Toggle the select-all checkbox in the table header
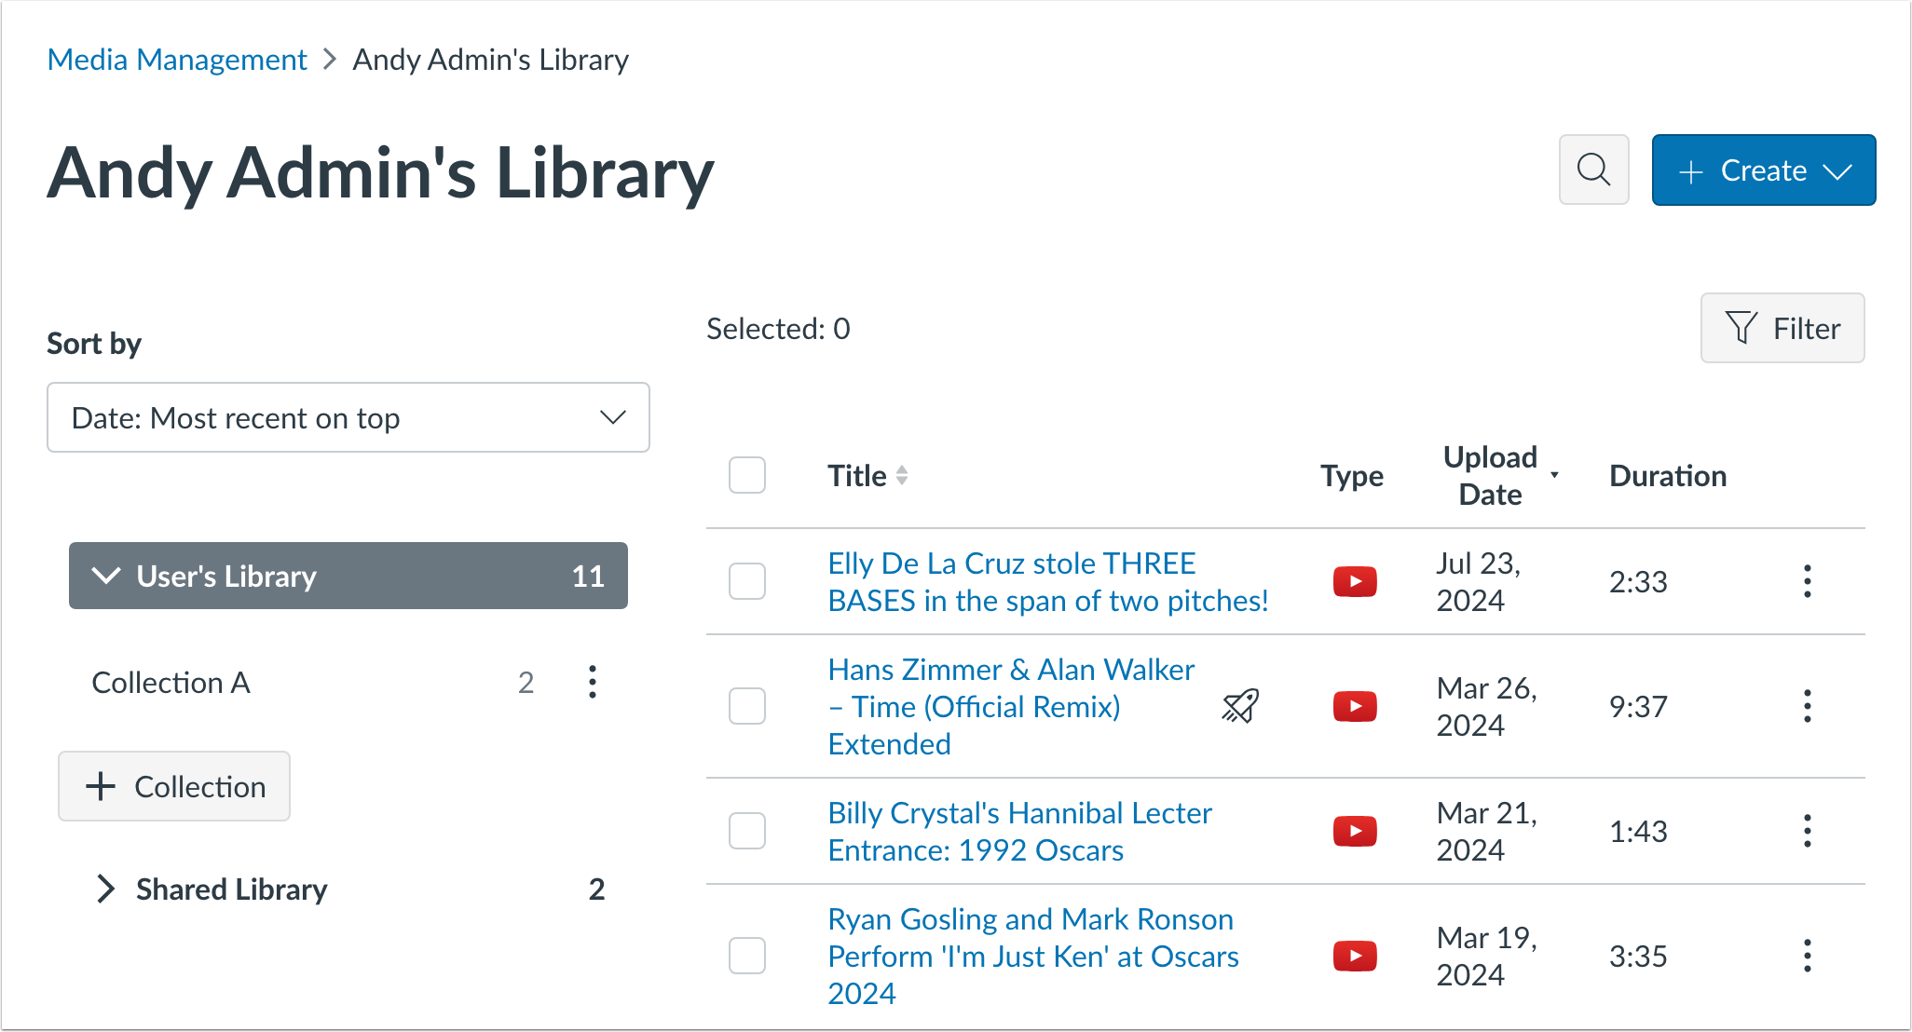The image size is (1912, 1032). click(746, 475)
